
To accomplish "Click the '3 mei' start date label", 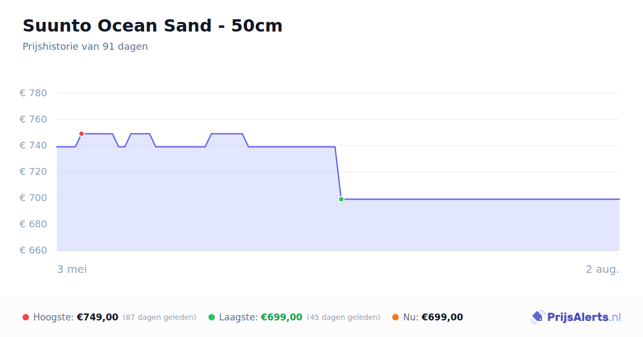I will pyautogui.click(x=72, y=269).
